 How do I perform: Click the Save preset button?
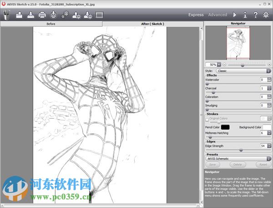[212, 164]
